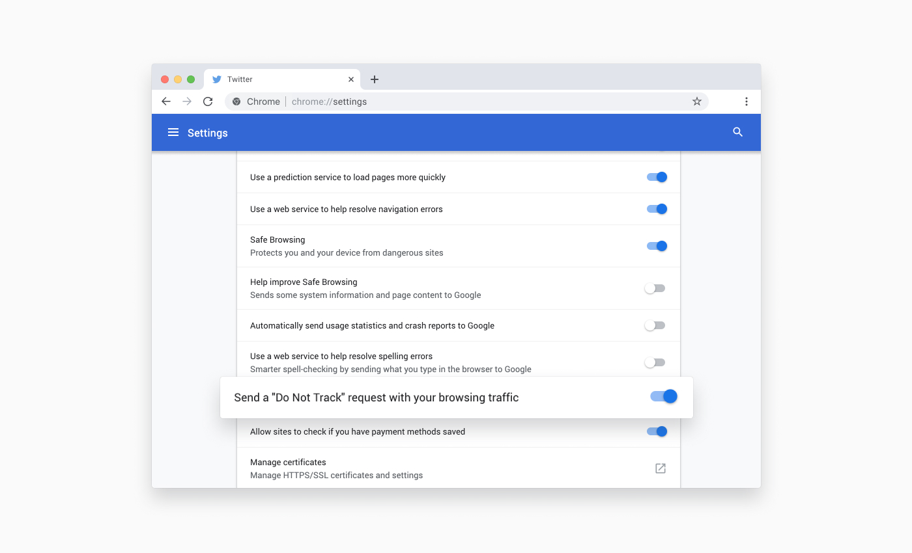
Task: Reload the current page
Action: pyautogui.click(x=208, y=101)
